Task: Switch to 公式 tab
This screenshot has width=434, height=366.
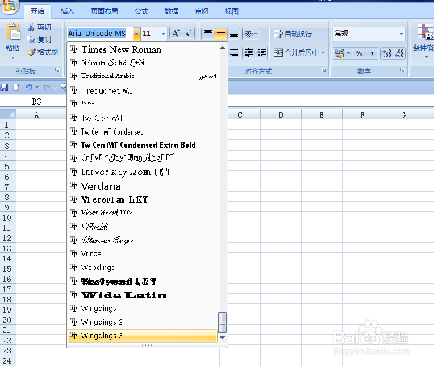Action: [141, 11]
